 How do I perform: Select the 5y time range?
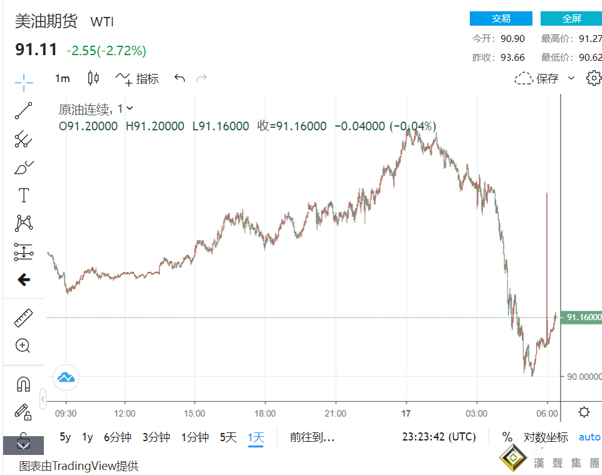pyautogui.click(x=65, y=437)
